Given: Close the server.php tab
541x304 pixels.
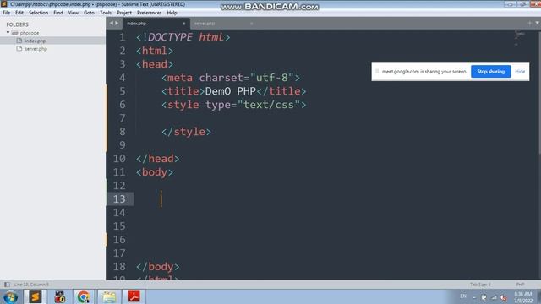Looking at the screenshot, I should (x=252, y=24).
